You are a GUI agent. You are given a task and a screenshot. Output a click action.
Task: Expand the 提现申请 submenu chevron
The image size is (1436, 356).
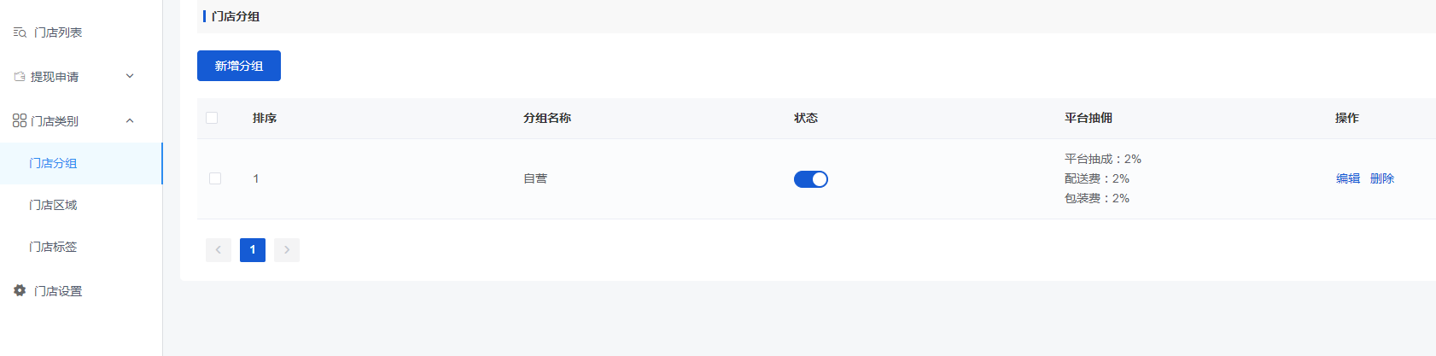(x=130, y=76)
